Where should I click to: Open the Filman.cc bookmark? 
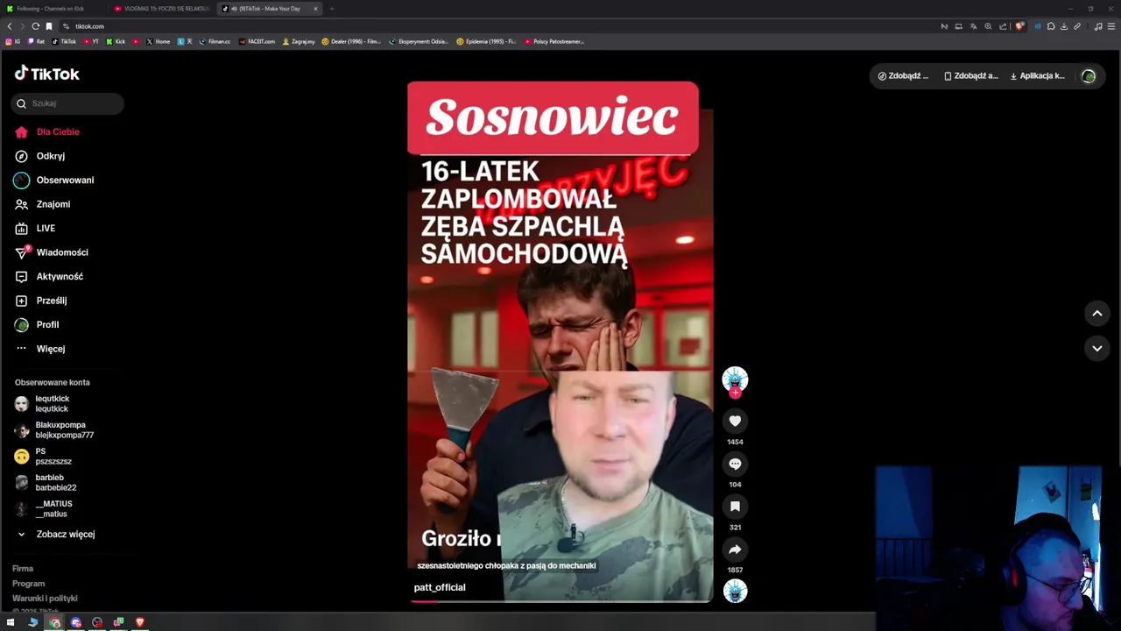[x=215, y=41]
